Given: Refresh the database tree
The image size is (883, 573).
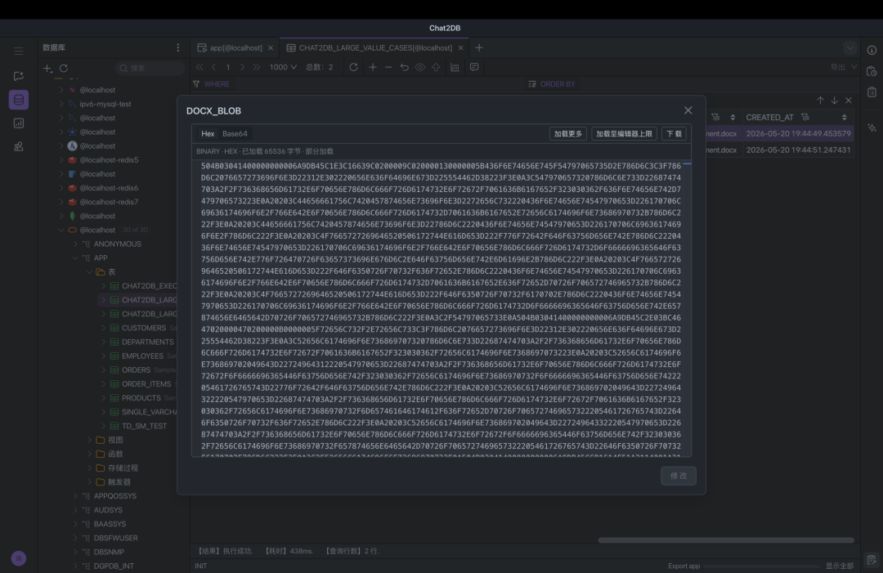Looking at the screenshot, I should tap(64, 68).
